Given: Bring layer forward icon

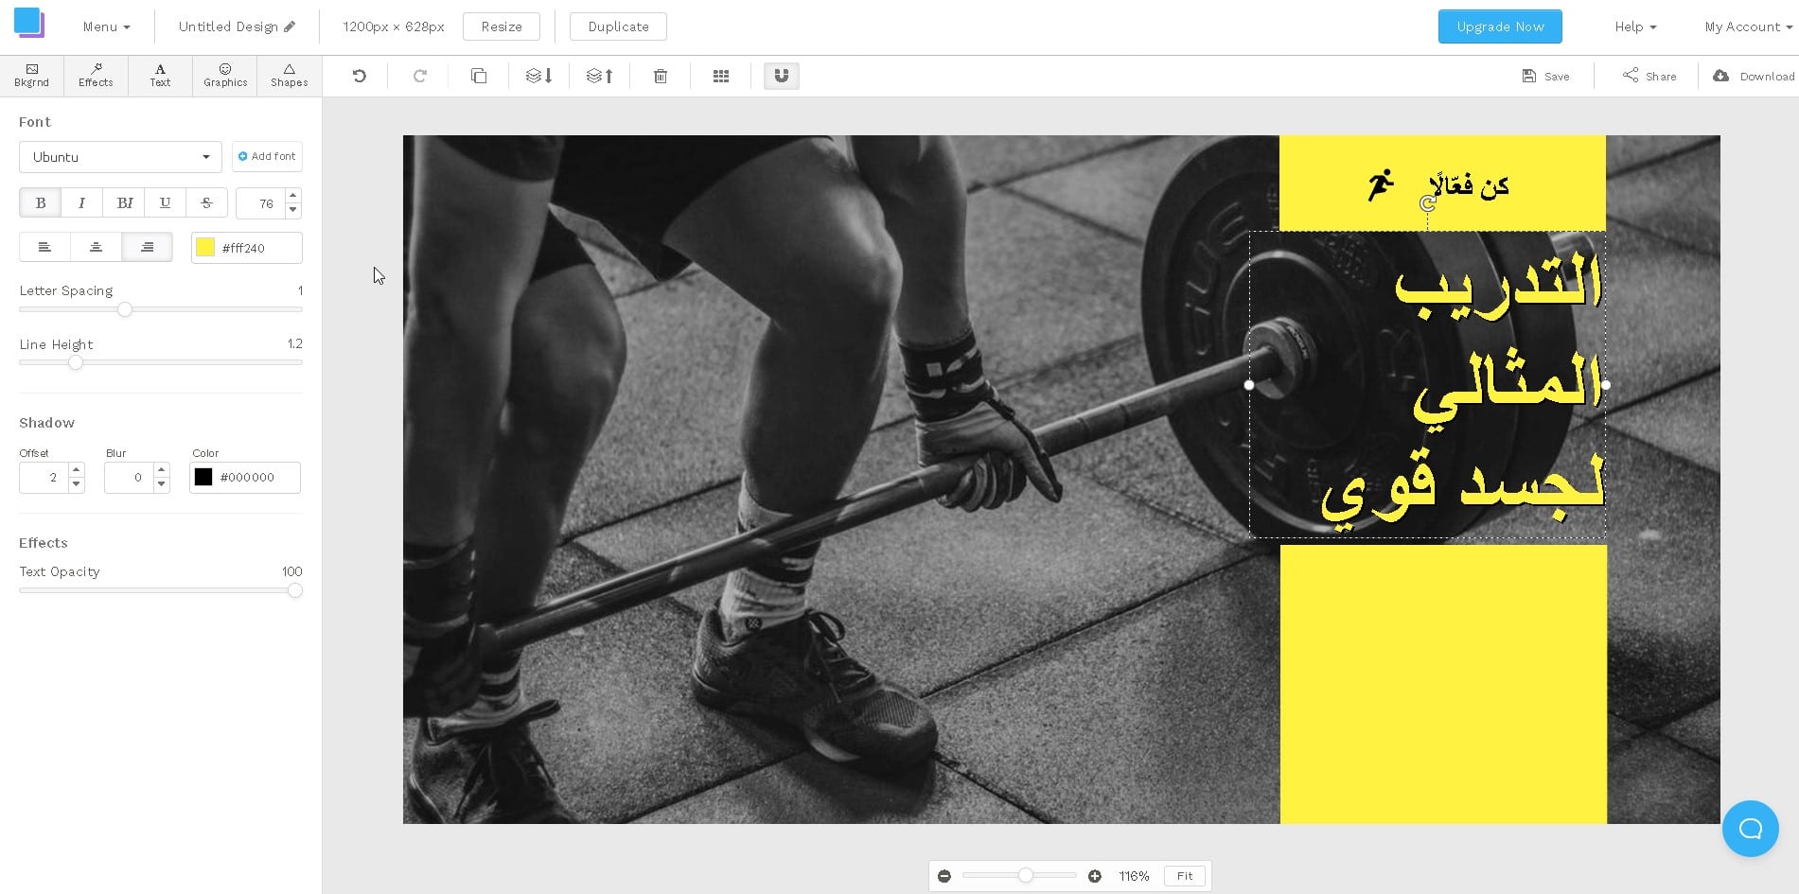Looking at the screenshot, I should [x=600, y=77].
